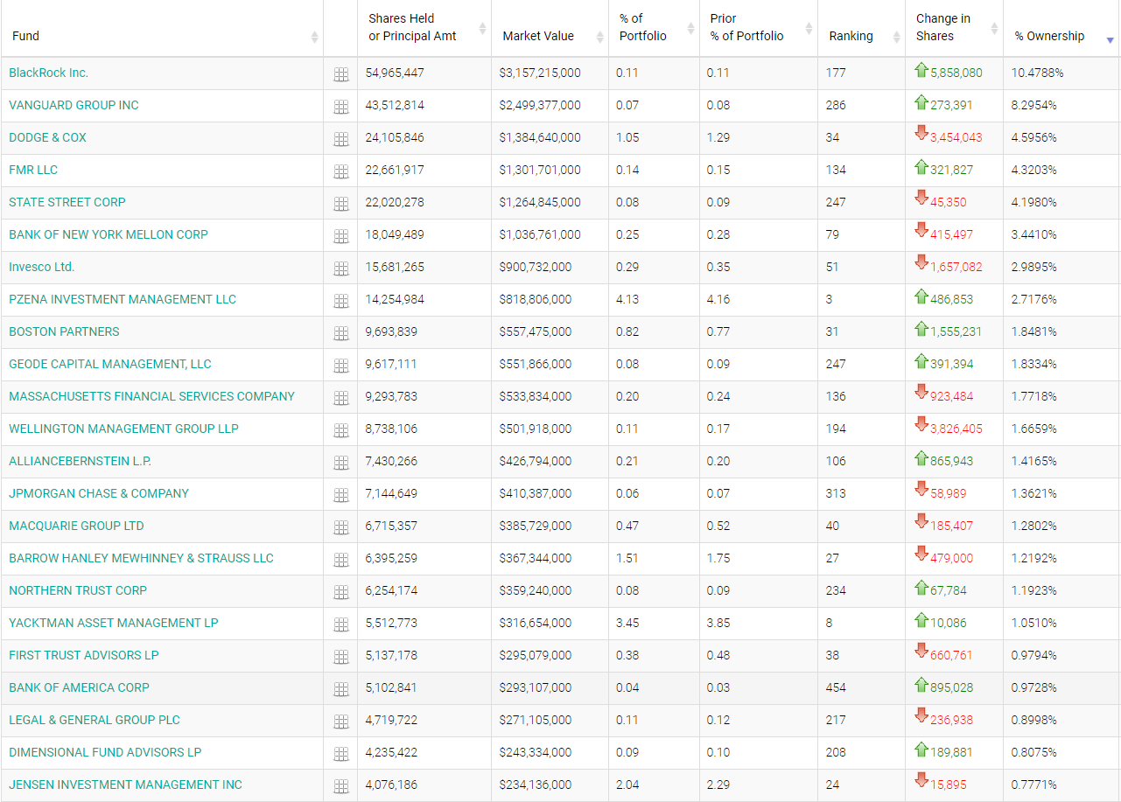Screen dimensions: 1121x802
Task: Open JENSEN INVESTMENT MANAGEMENT INC link
Action: click(x=125, y=785)
